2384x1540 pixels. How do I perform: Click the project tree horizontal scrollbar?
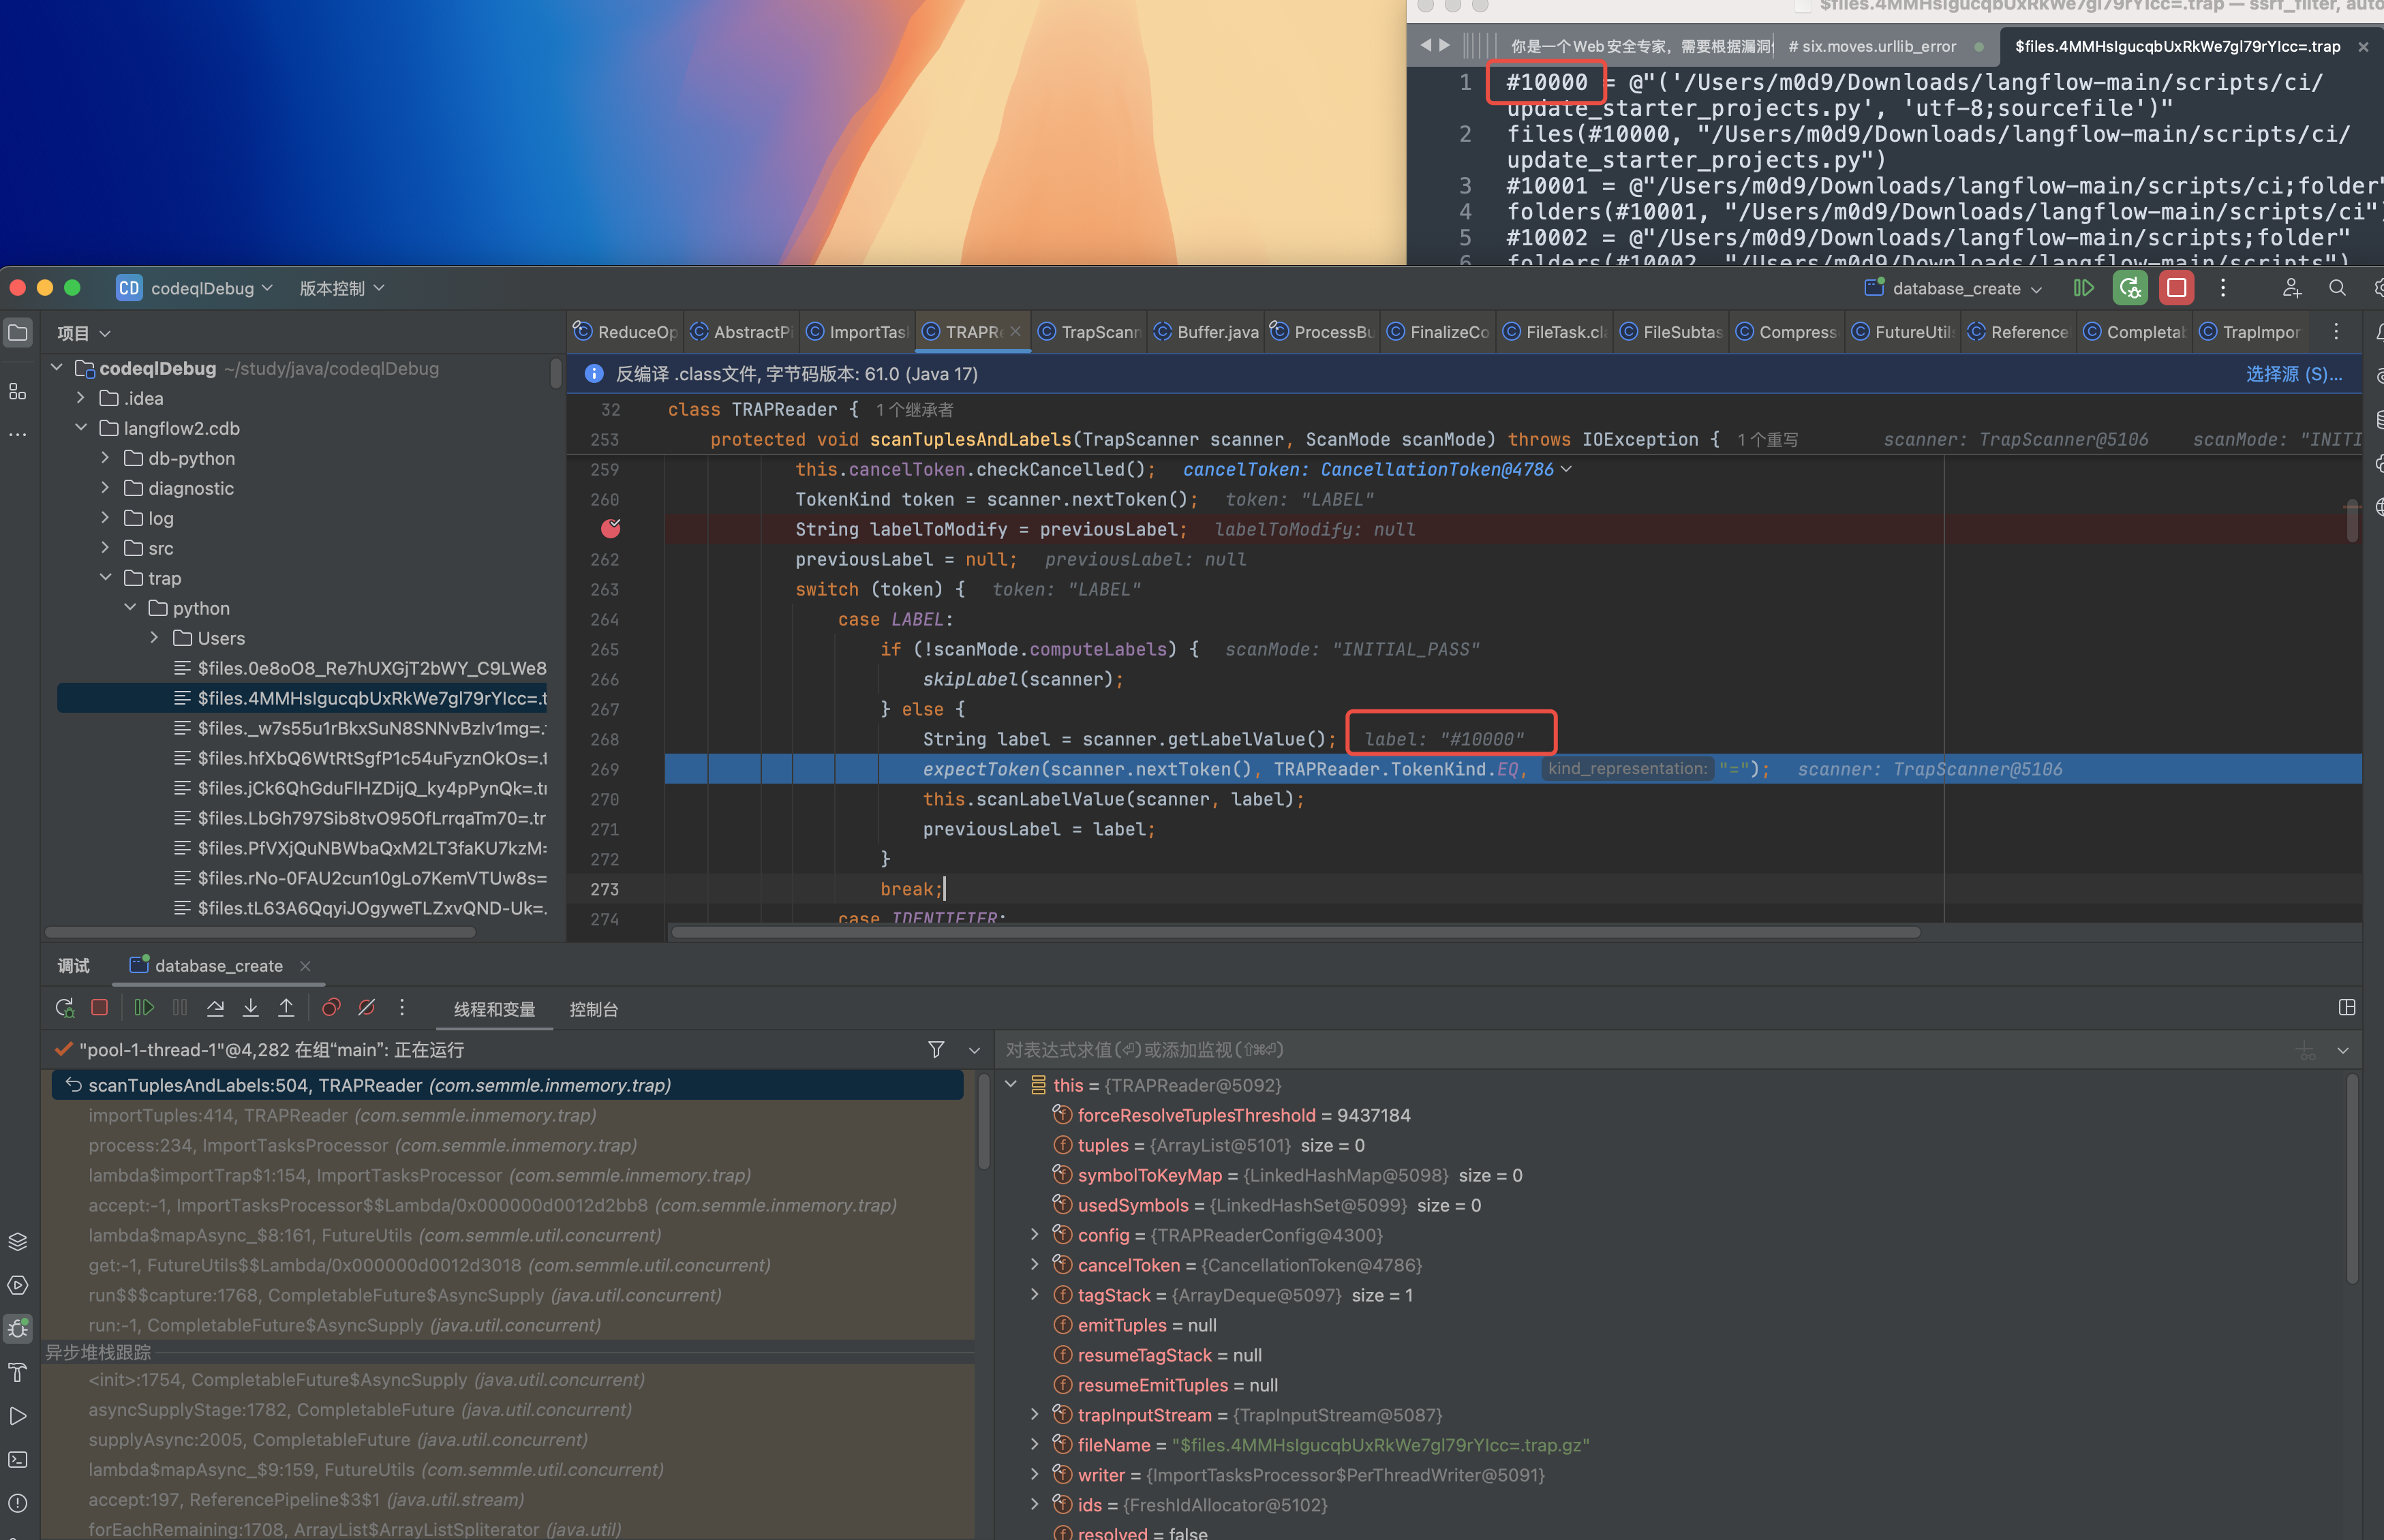click(260, 932)
